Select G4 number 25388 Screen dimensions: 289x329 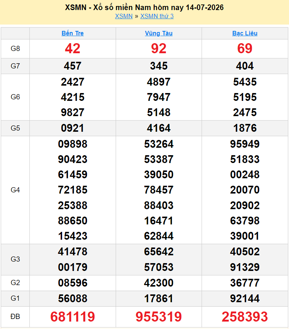(73, 205)
